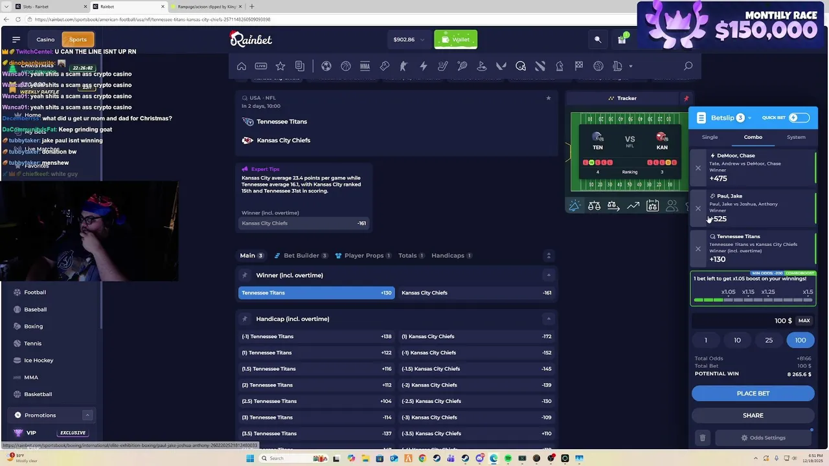Open the Totals markets tab
Screen dimensions: 829x466
pyautogui.click(x=412, y=256)
